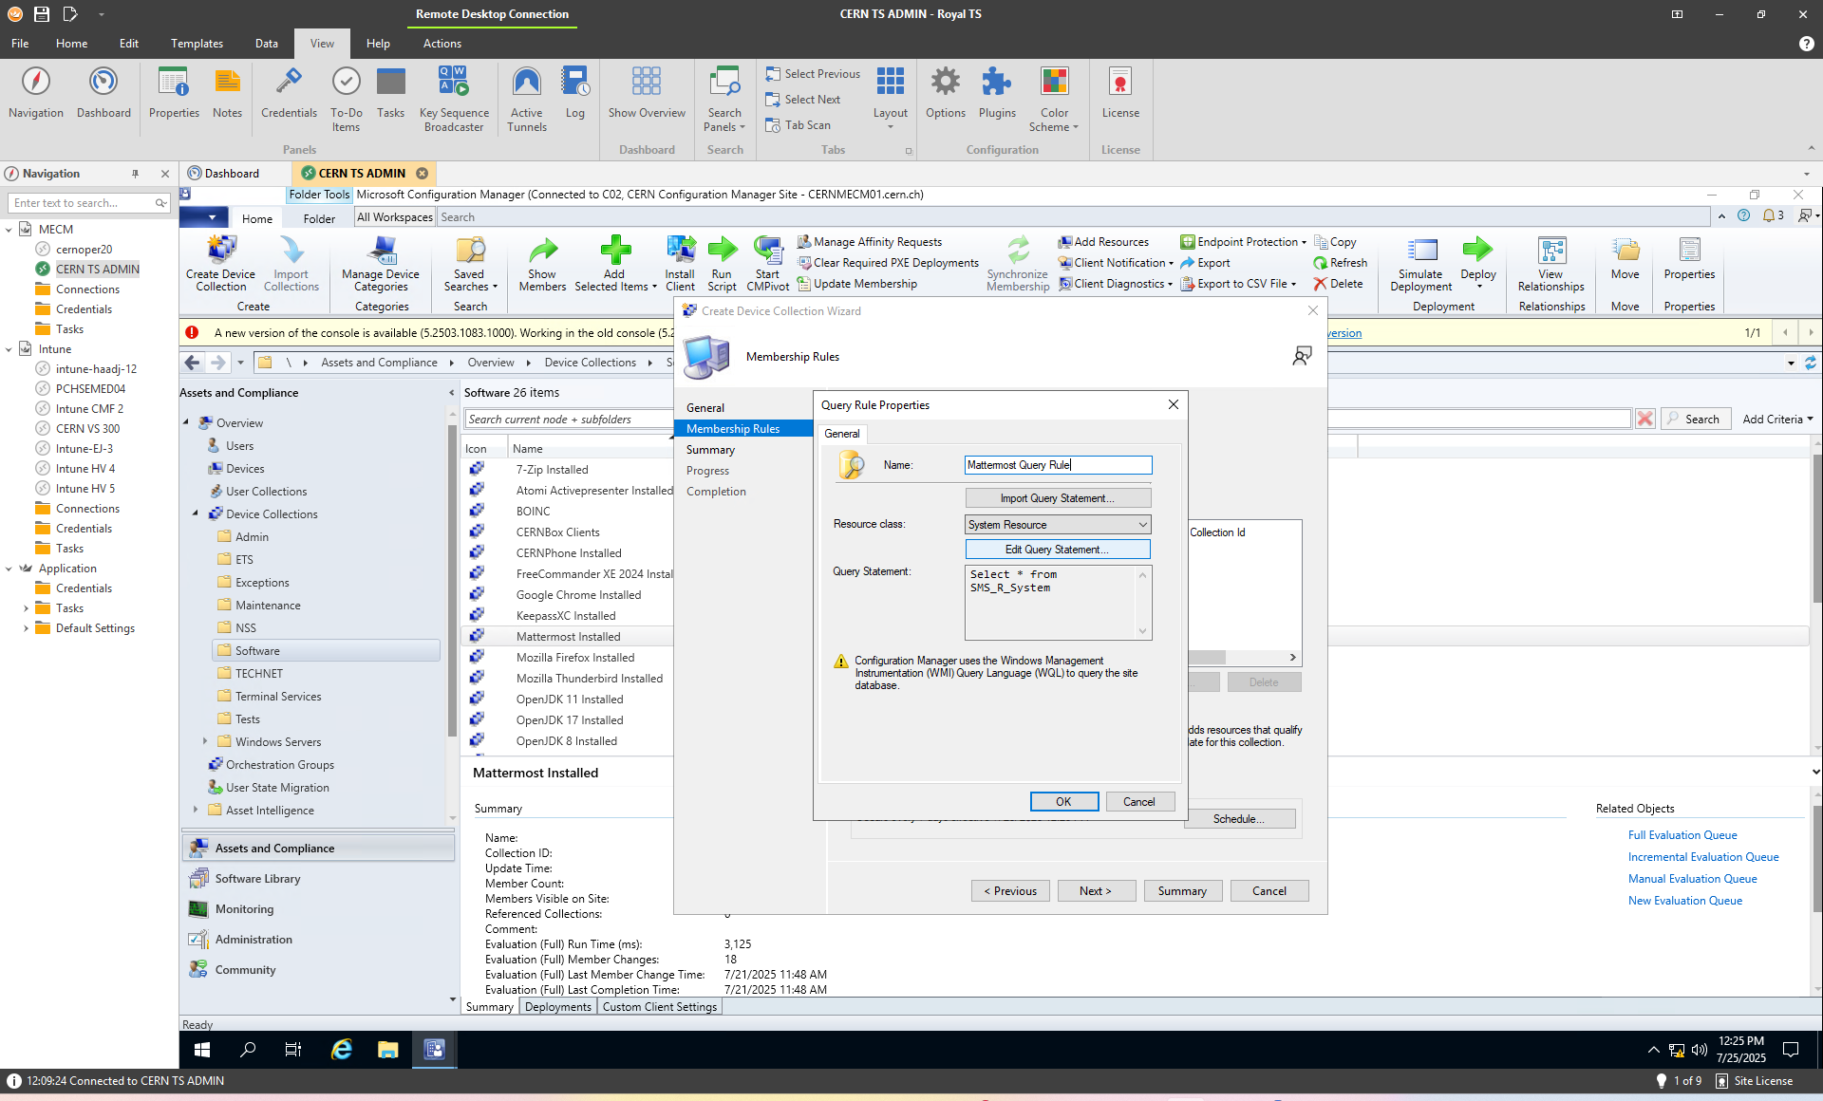Open Active Tunnels tool
This screenshot has height=1101, width=1823.
[526, 84]
